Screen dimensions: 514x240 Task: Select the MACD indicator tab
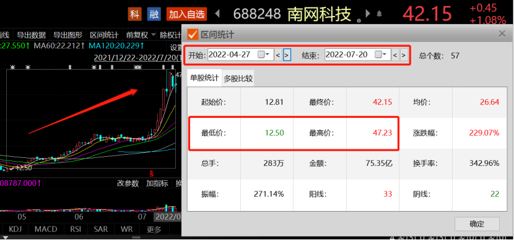click(46, 230)
